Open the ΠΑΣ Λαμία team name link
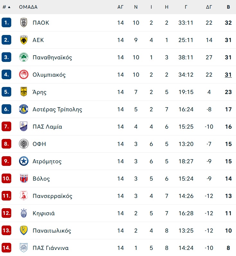Image resolution: width=236 pixels, height=256 pixels. (48, 126)
